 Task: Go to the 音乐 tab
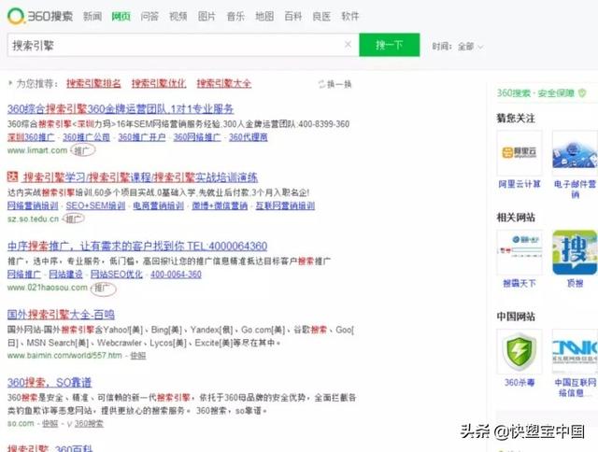click(235, 17)
